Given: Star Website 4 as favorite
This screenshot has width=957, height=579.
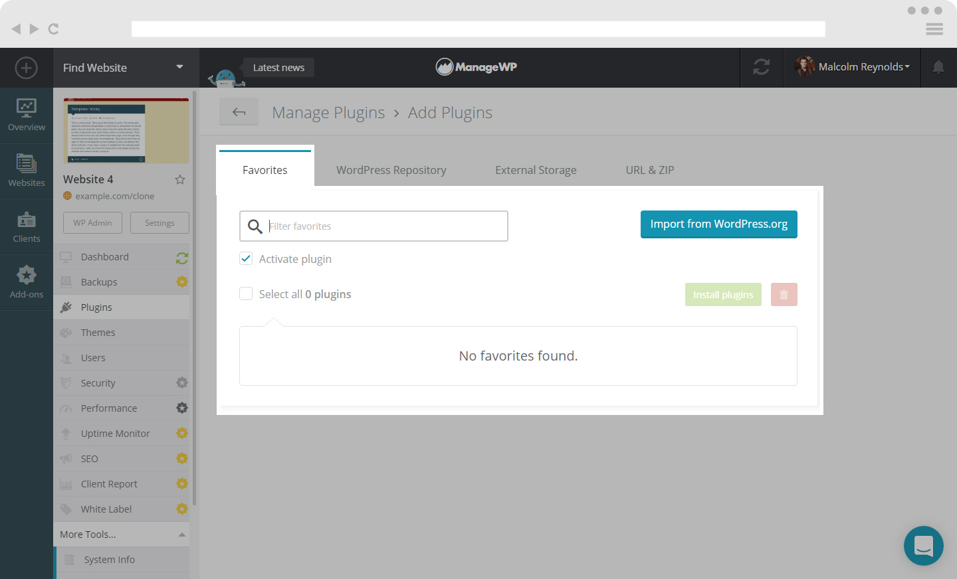Looking at the screenshot, I should click(x=180, y=179).
